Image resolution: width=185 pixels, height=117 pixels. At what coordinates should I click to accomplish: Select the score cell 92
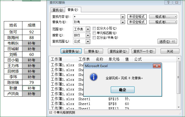[x=32, y=32]
